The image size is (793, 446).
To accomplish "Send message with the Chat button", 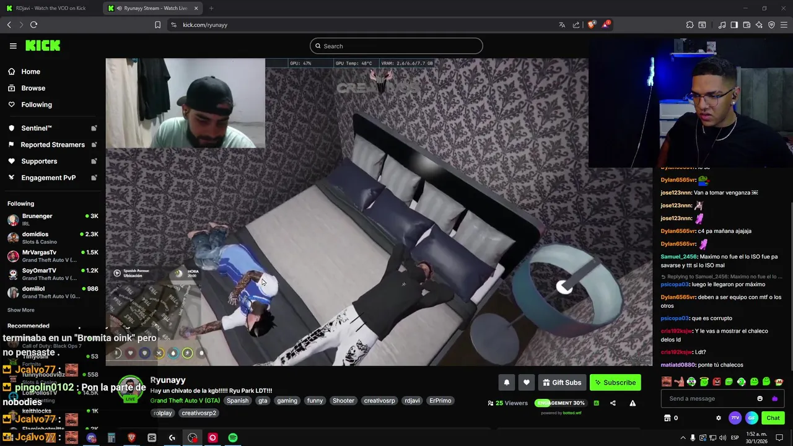I will [x=773, y=418].
